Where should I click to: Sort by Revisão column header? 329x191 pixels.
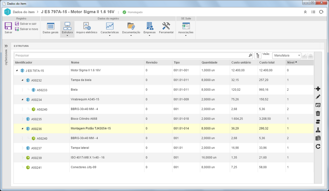(158, 63)
